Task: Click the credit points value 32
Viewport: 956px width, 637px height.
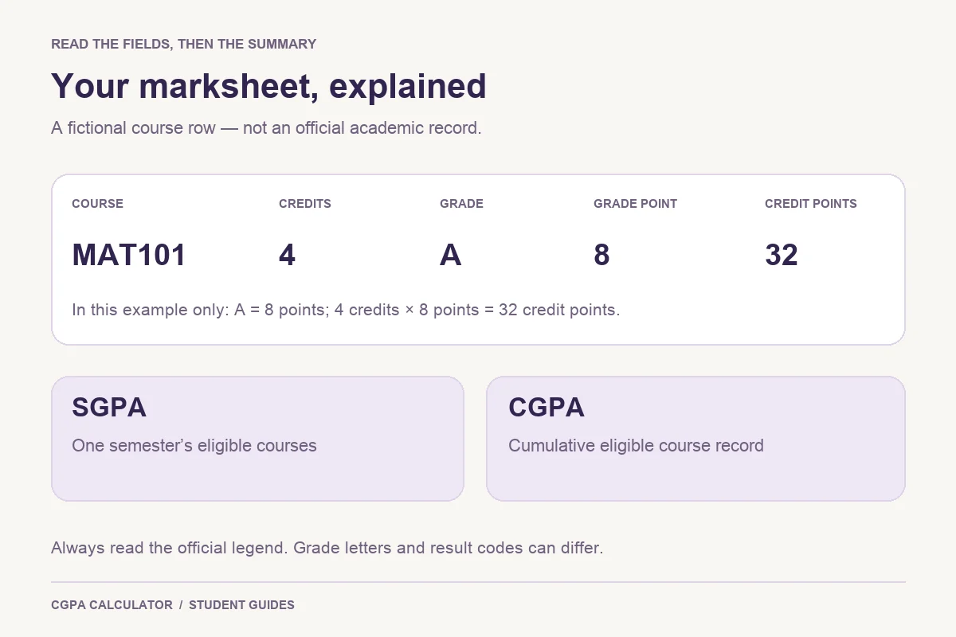Action: pyautogui.click(x=782, y=255)
